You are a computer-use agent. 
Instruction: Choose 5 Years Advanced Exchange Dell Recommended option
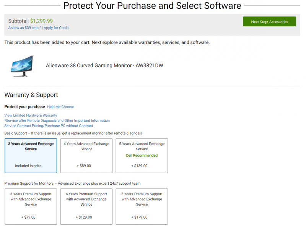pyautogui.click(x=142, y=156)
